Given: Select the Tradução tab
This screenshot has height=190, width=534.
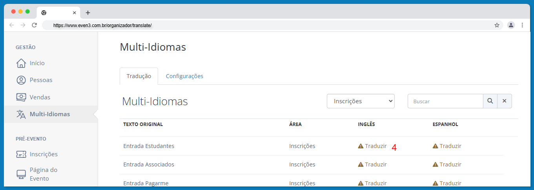Looking at the screenshot, I should (x=139, y=76).
